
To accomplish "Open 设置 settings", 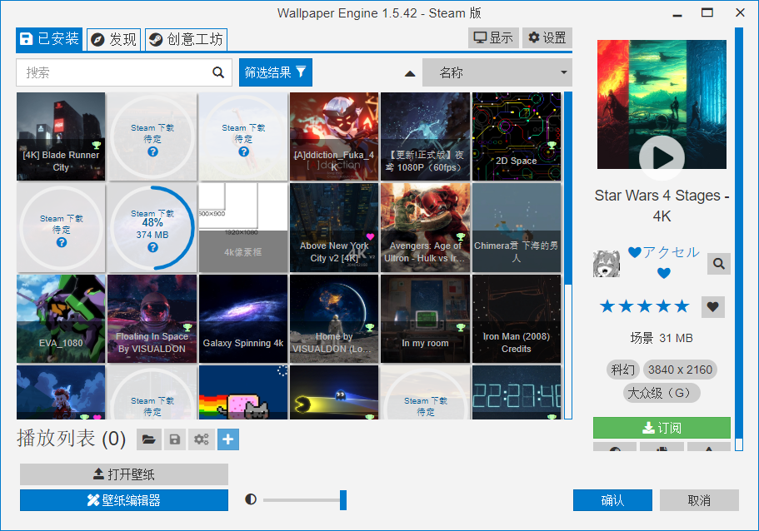I will pyautogui.click(x=547, y=37).
